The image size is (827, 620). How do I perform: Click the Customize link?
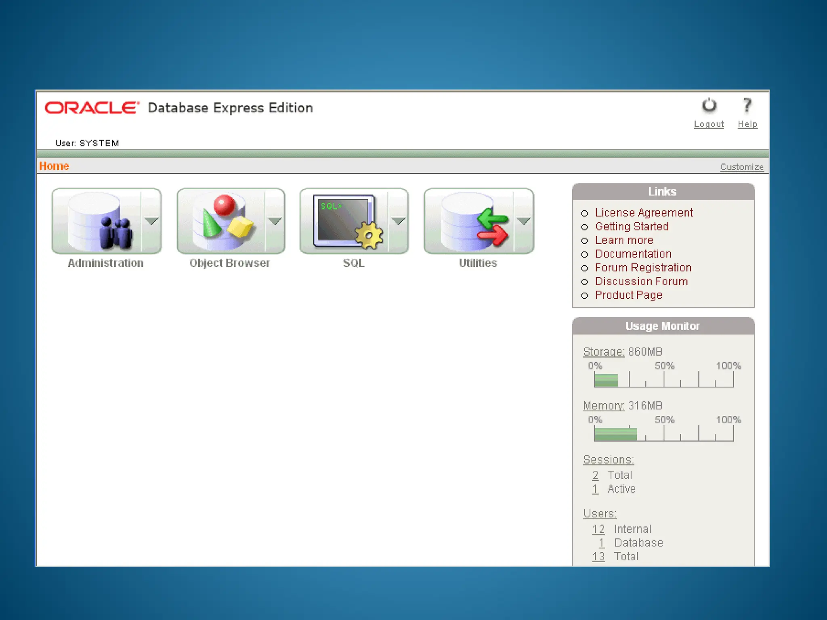click(x=742, y=167)
